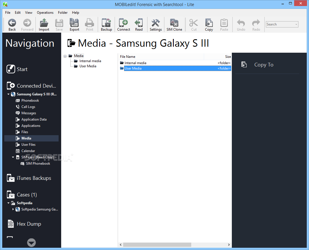Collapse the Softpedia case node

tap(9, 203)
